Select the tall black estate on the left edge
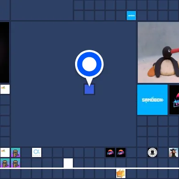Screen dimensions: 179x179 (5, 52)
